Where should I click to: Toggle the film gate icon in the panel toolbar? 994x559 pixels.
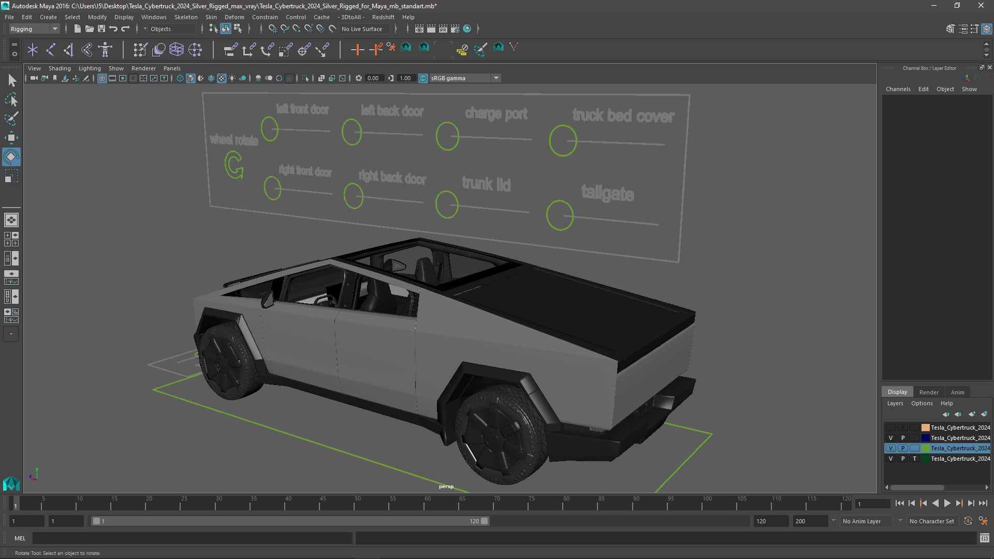(112, 78)
